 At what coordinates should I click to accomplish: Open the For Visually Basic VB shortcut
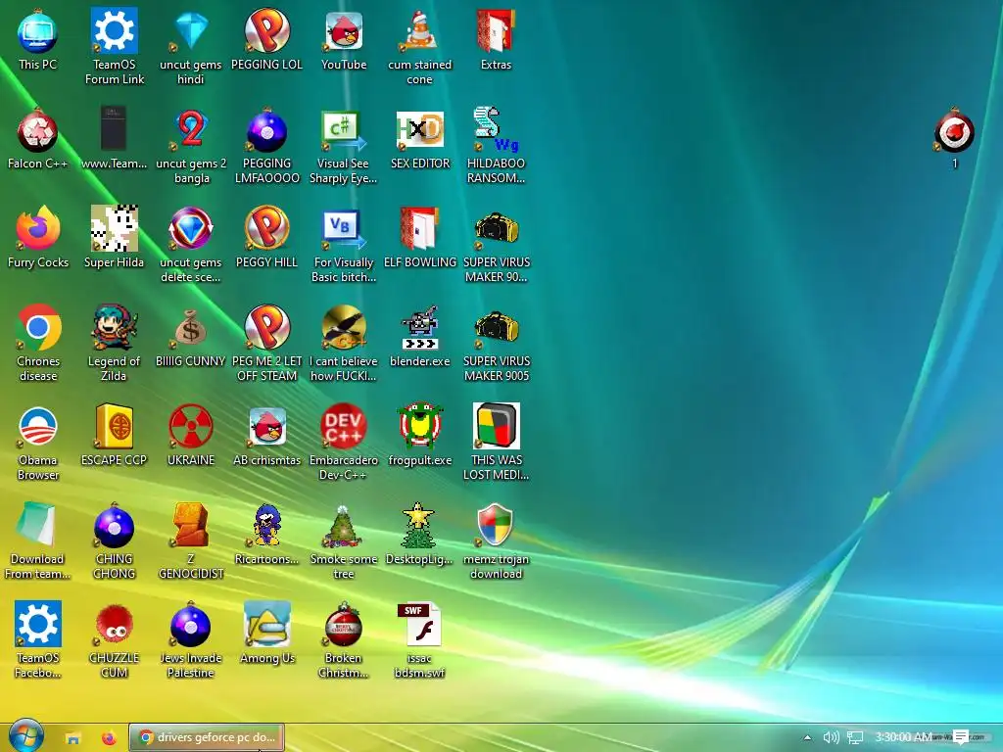(344, 229)
